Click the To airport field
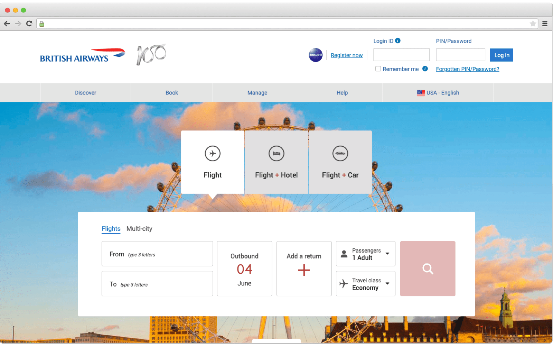This screenshot has height=346, width=553. click(x=157, y=284)
